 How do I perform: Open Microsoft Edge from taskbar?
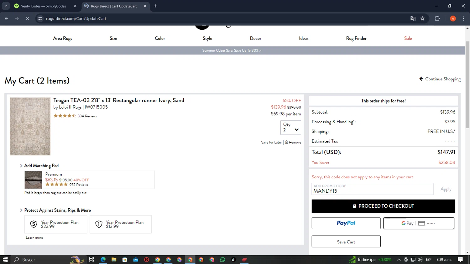pyautogui.click(x=103, y=260)
